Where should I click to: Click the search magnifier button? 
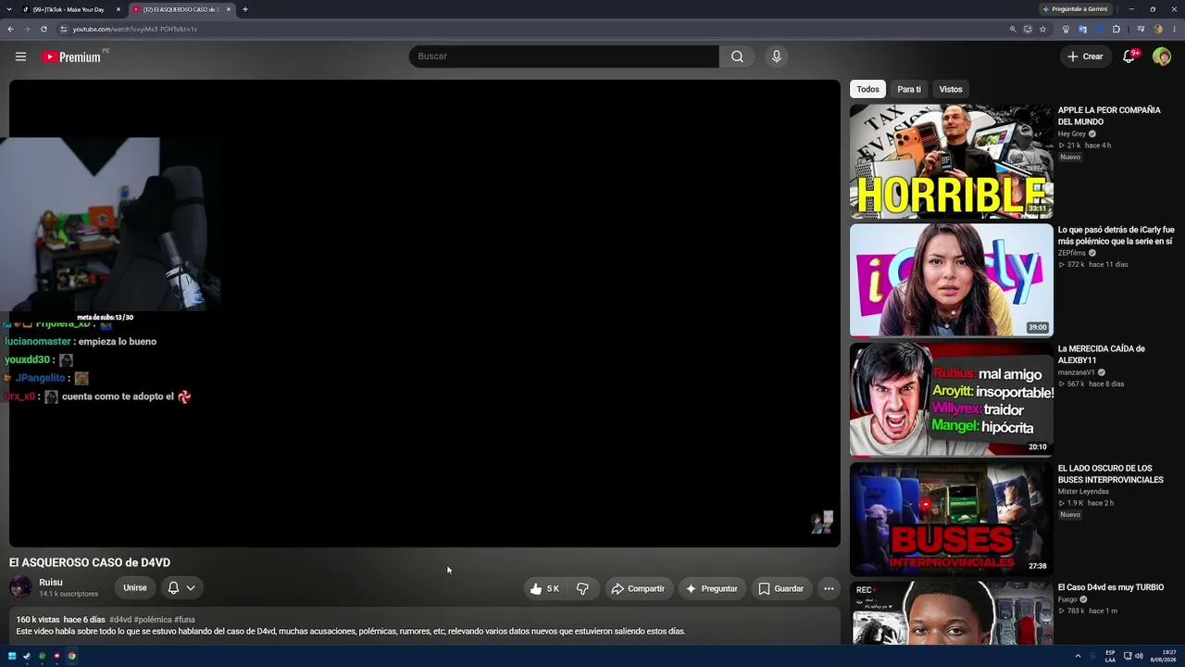(x=737, y=57)
